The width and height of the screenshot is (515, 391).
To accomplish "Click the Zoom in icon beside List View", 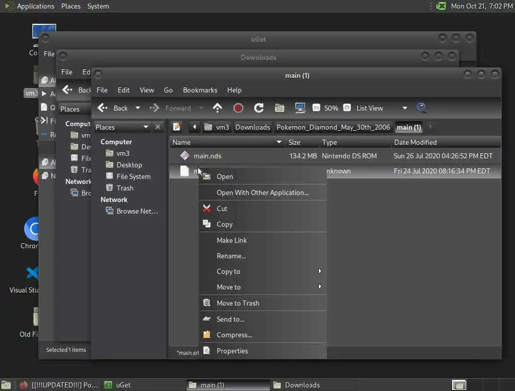I will tap(347, 108).
